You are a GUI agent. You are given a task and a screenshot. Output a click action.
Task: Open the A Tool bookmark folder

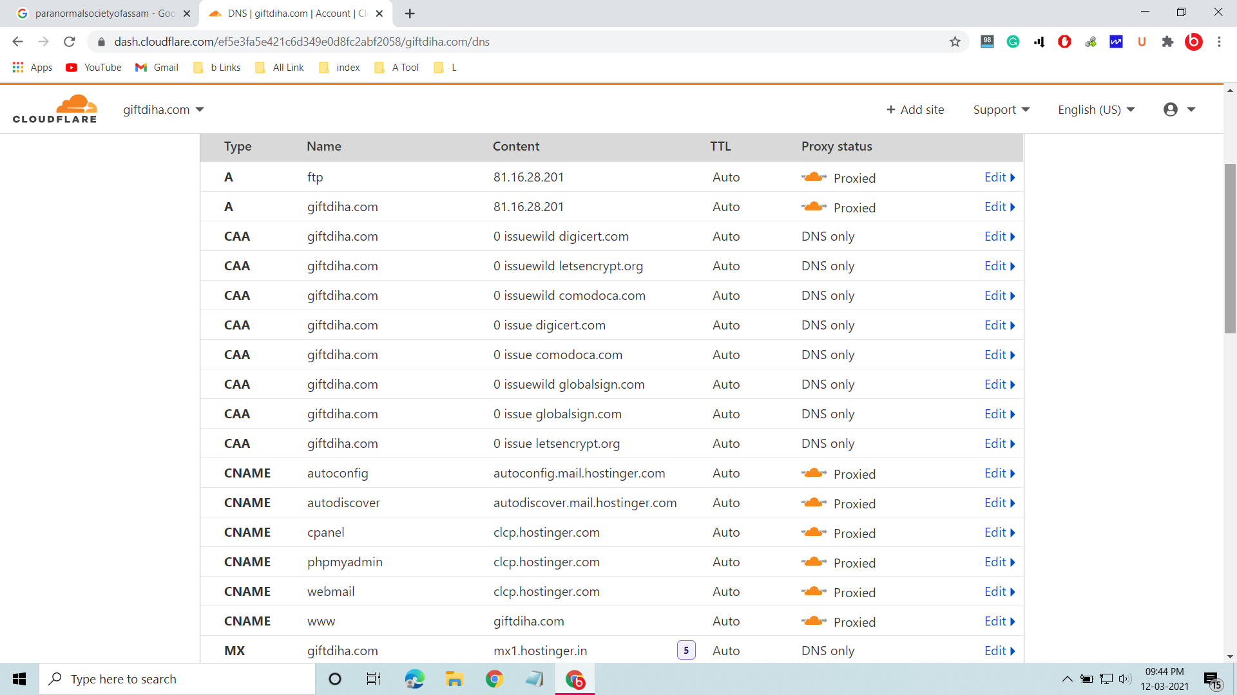[397, 68]
